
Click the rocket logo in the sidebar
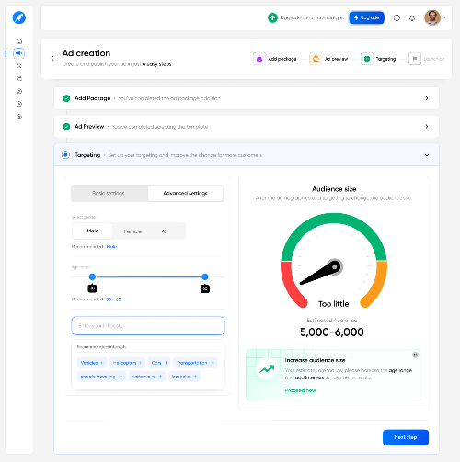pyautogui.click(x=19, y=17)
